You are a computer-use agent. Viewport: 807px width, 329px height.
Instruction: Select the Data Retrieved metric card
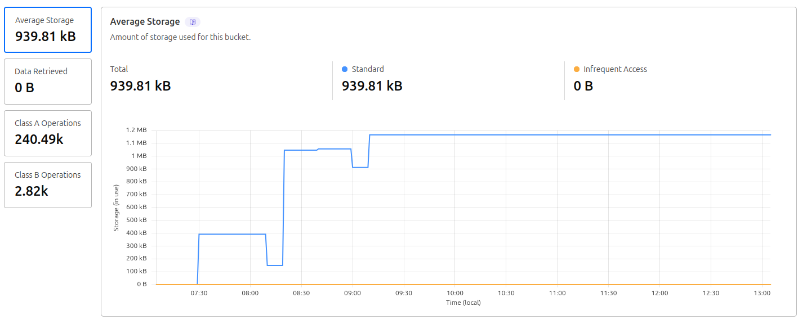(x=48, y=82)
